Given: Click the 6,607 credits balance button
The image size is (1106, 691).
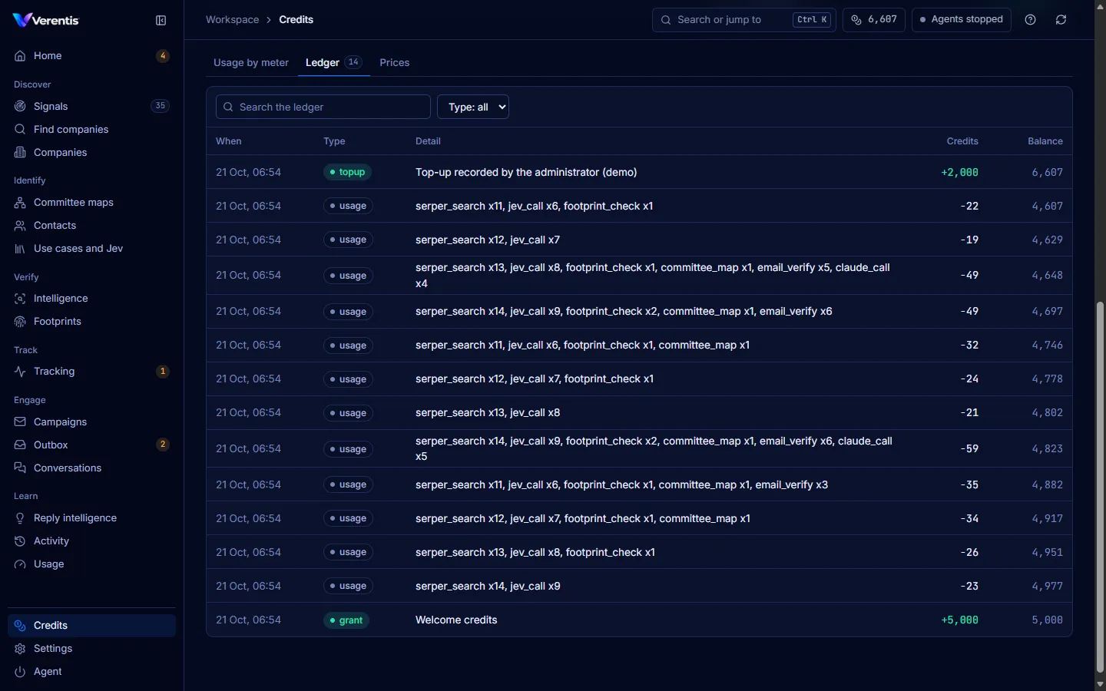Looking at the screenshot, I should coord(874,20).
